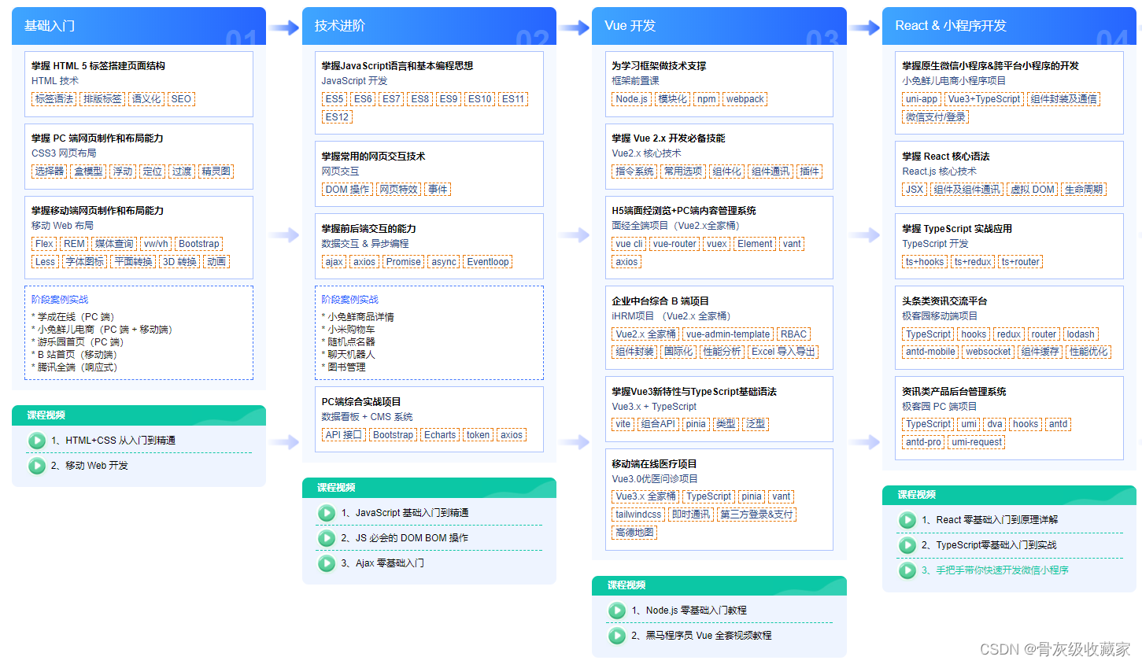Open the HTML+CSS 从入门到精通 video link
The width and height of the screenshot is (1142, 664).
(x=113, y=441)
